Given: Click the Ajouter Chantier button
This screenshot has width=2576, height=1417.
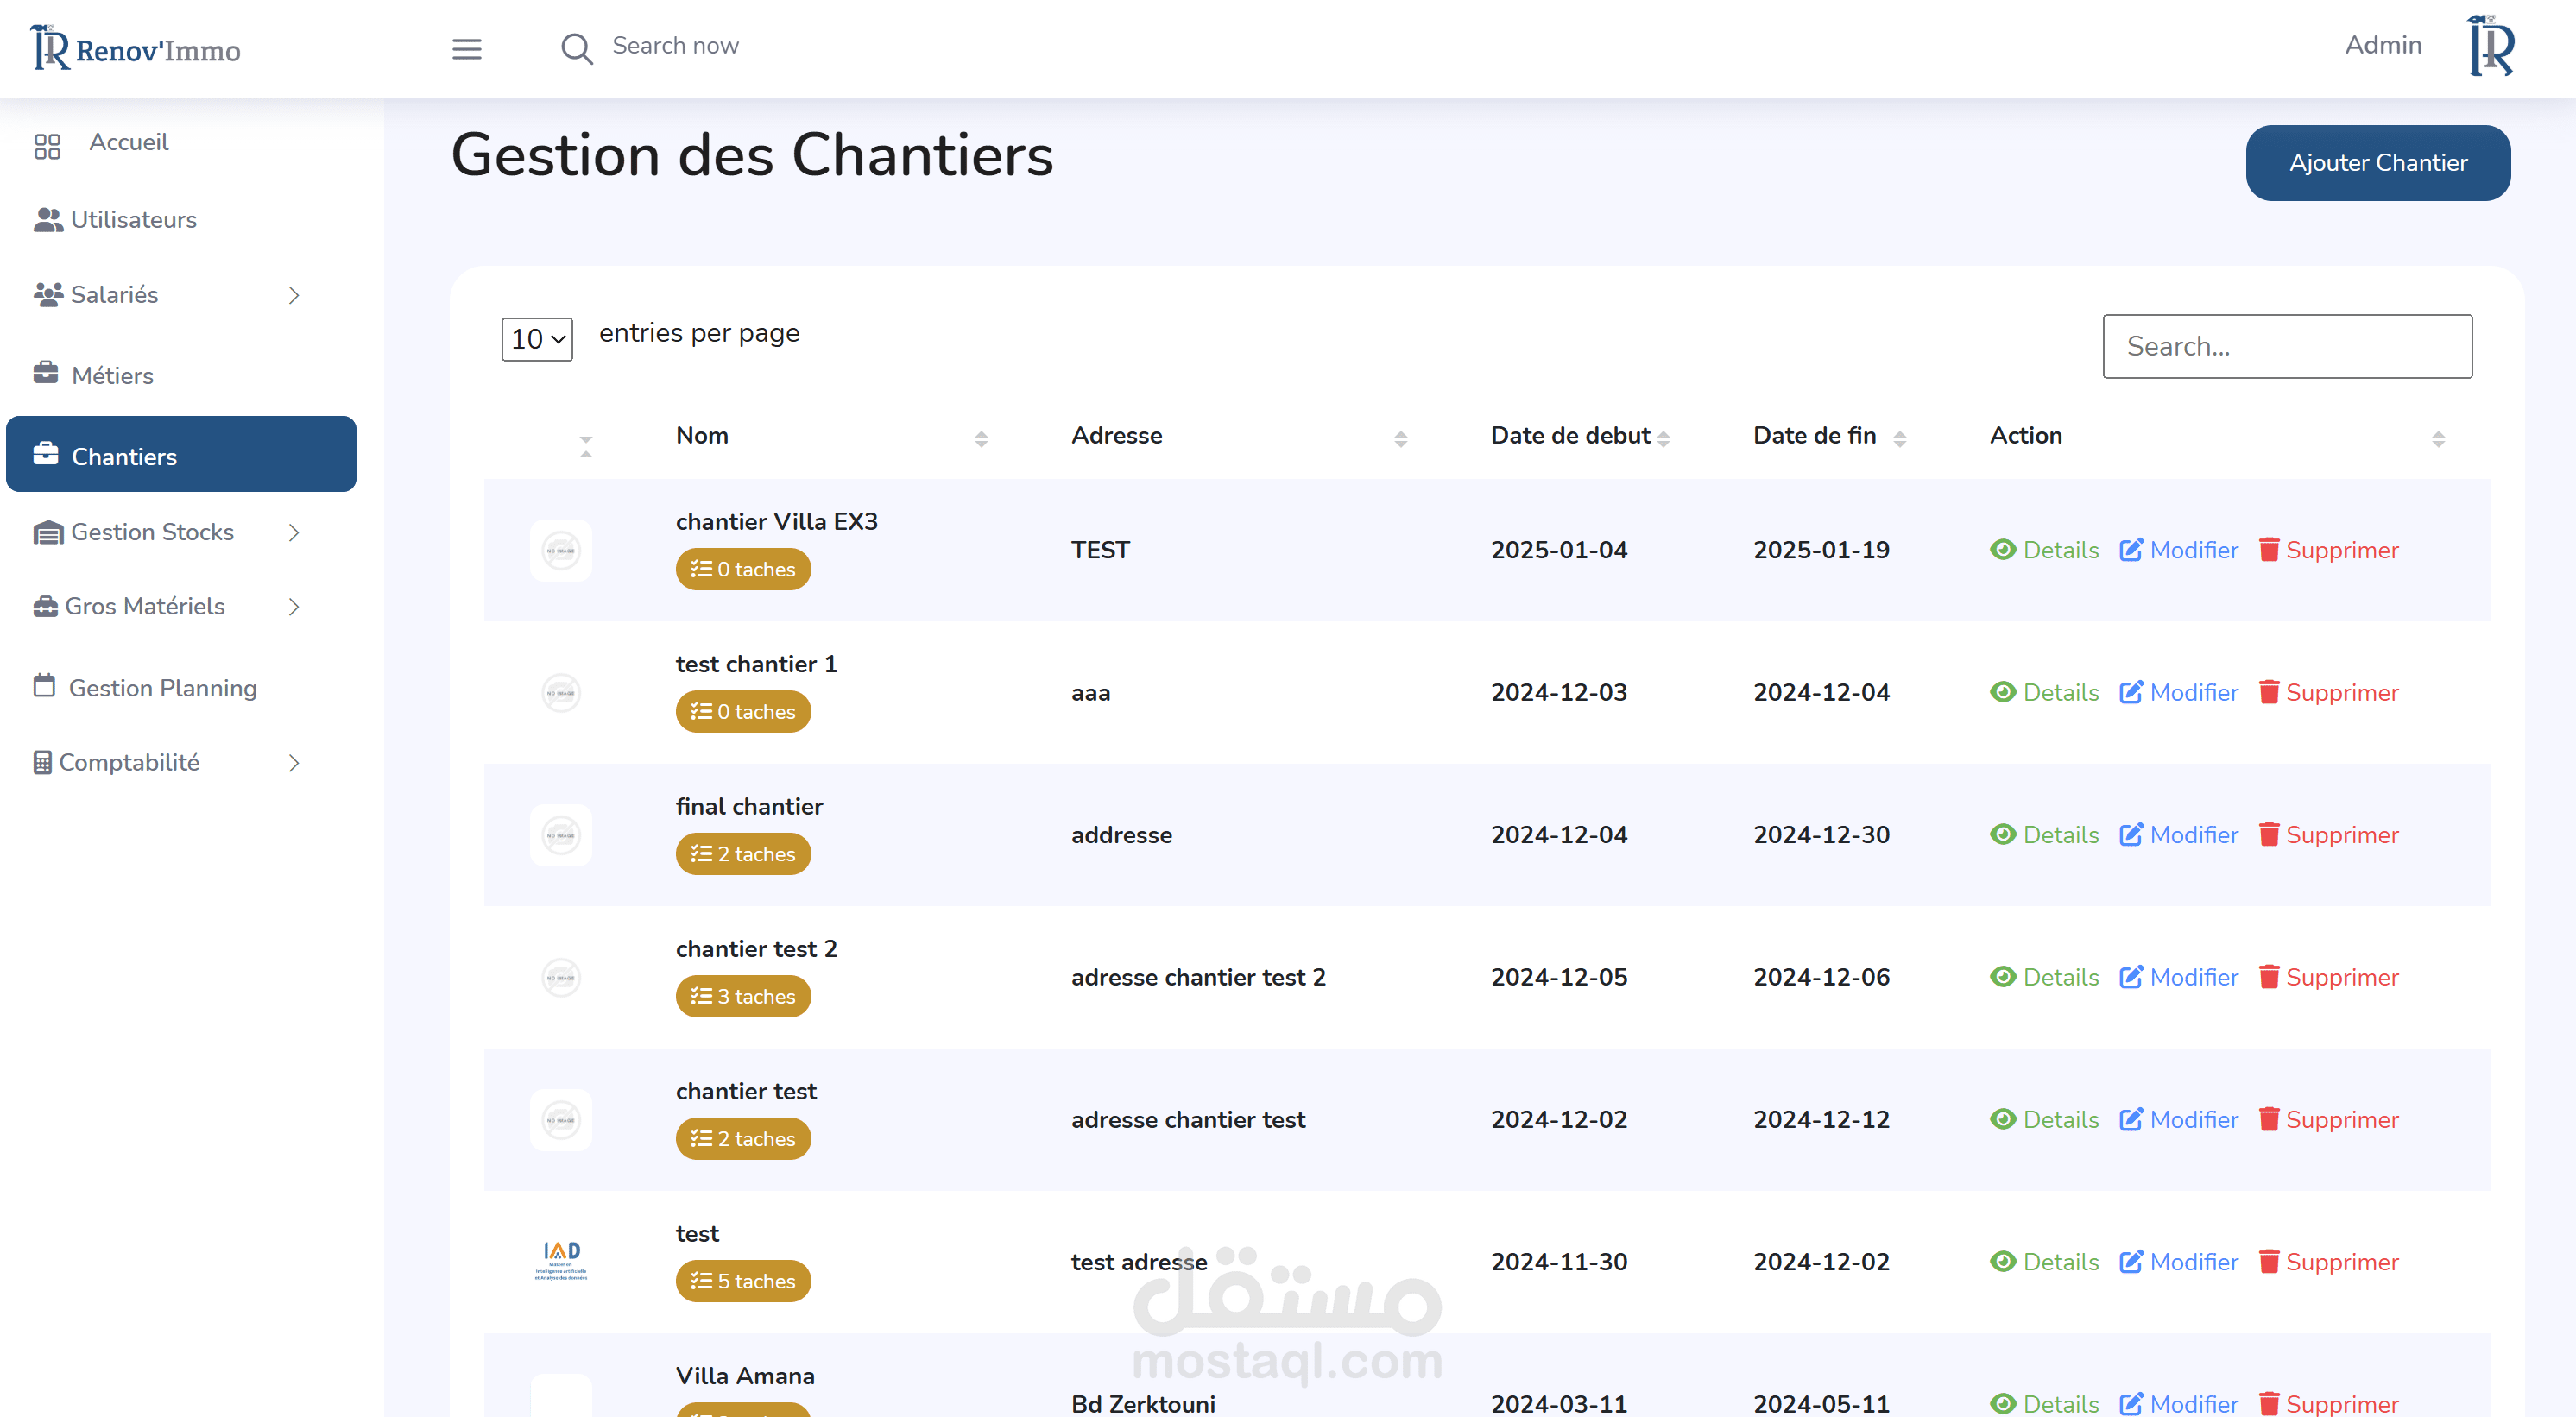Looking at the screenshot, I should point(2377,162).
